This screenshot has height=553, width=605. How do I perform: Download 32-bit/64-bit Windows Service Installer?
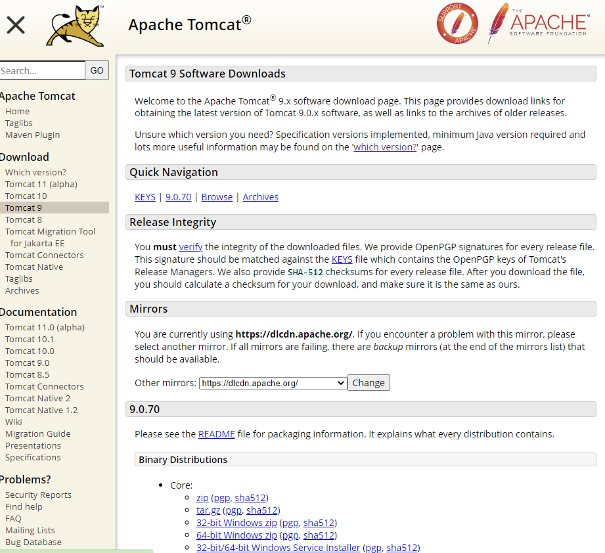(278, 548)
